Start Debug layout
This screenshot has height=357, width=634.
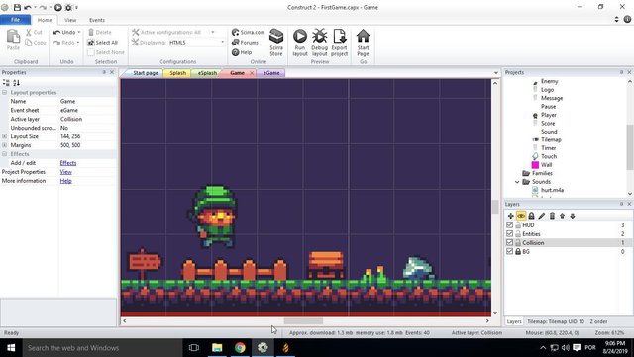point(319,43)
